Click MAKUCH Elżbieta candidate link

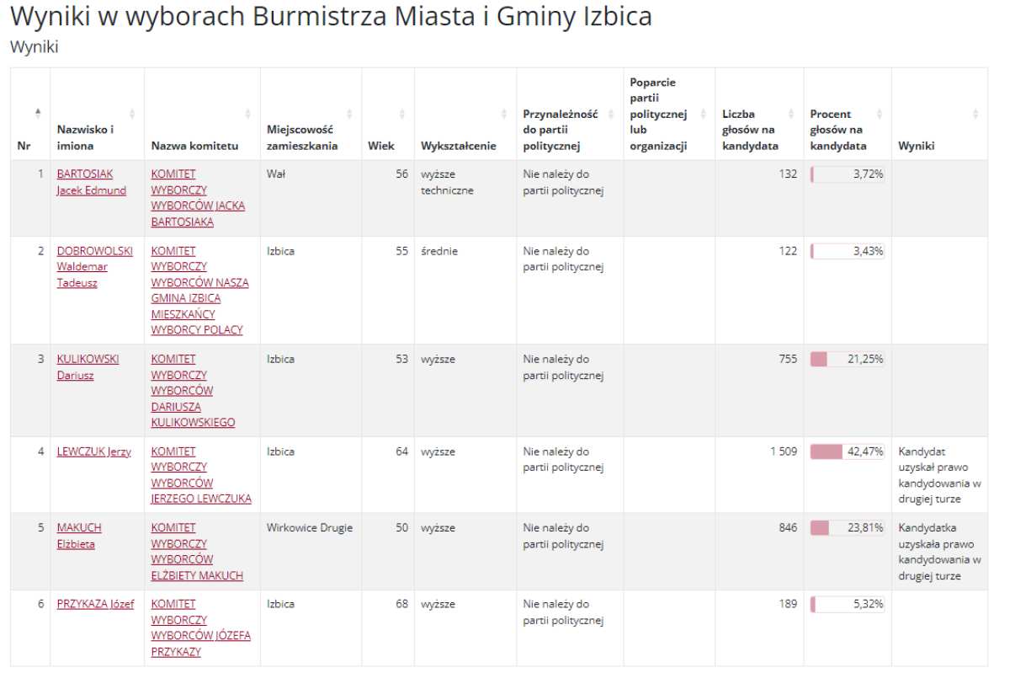[78, 536]
